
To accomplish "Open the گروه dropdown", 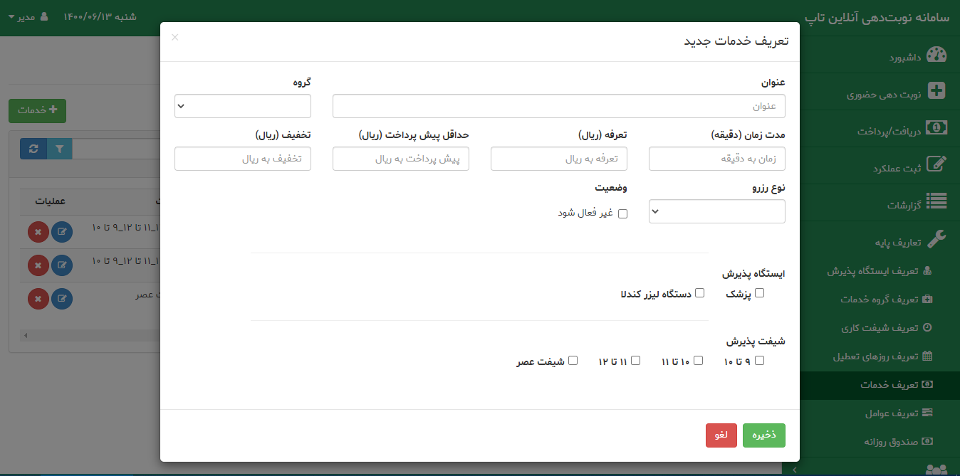I will (243, 106).
